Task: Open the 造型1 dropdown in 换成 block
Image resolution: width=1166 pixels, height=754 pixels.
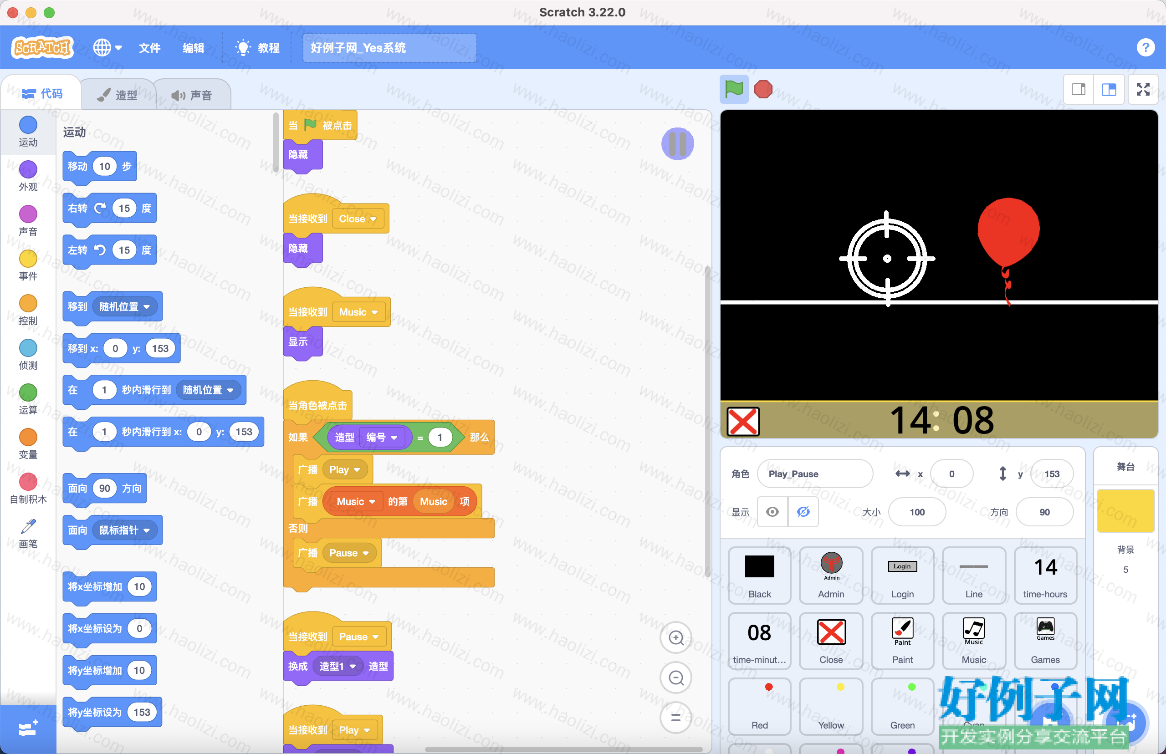Action: (338, 667)
